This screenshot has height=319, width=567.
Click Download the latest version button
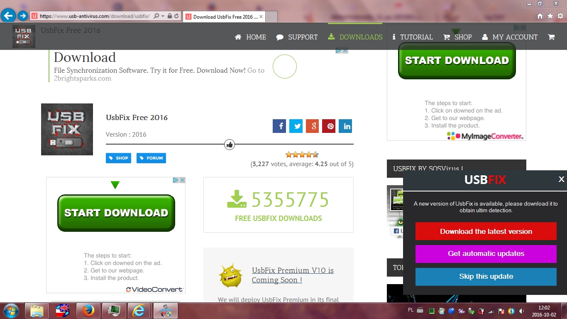coord(486,231)
